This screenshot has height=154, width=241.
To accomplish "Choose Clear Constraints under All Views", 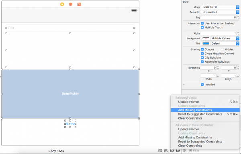I will tap(205, 146).
